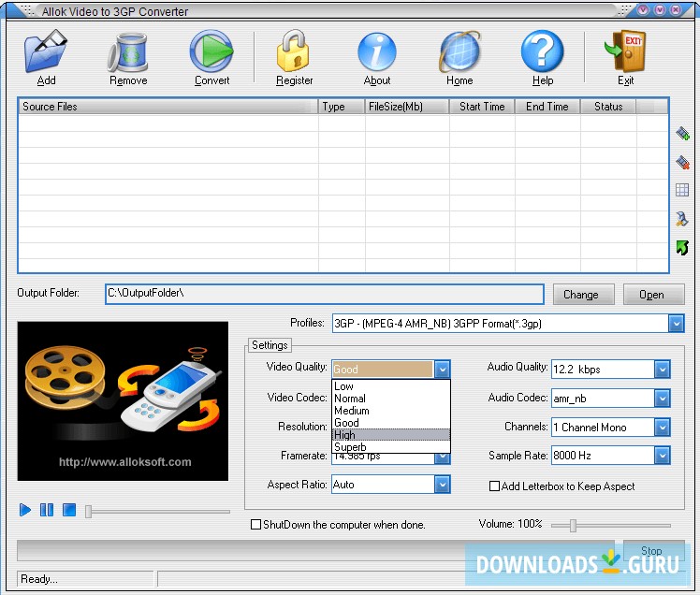Expand the Profiles dropdown
Screen dimensions: 700x595
676,324
